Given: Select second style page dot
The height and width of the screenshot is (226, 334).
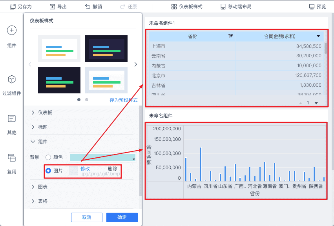Looking at the screenshot, I should point(87,100).
